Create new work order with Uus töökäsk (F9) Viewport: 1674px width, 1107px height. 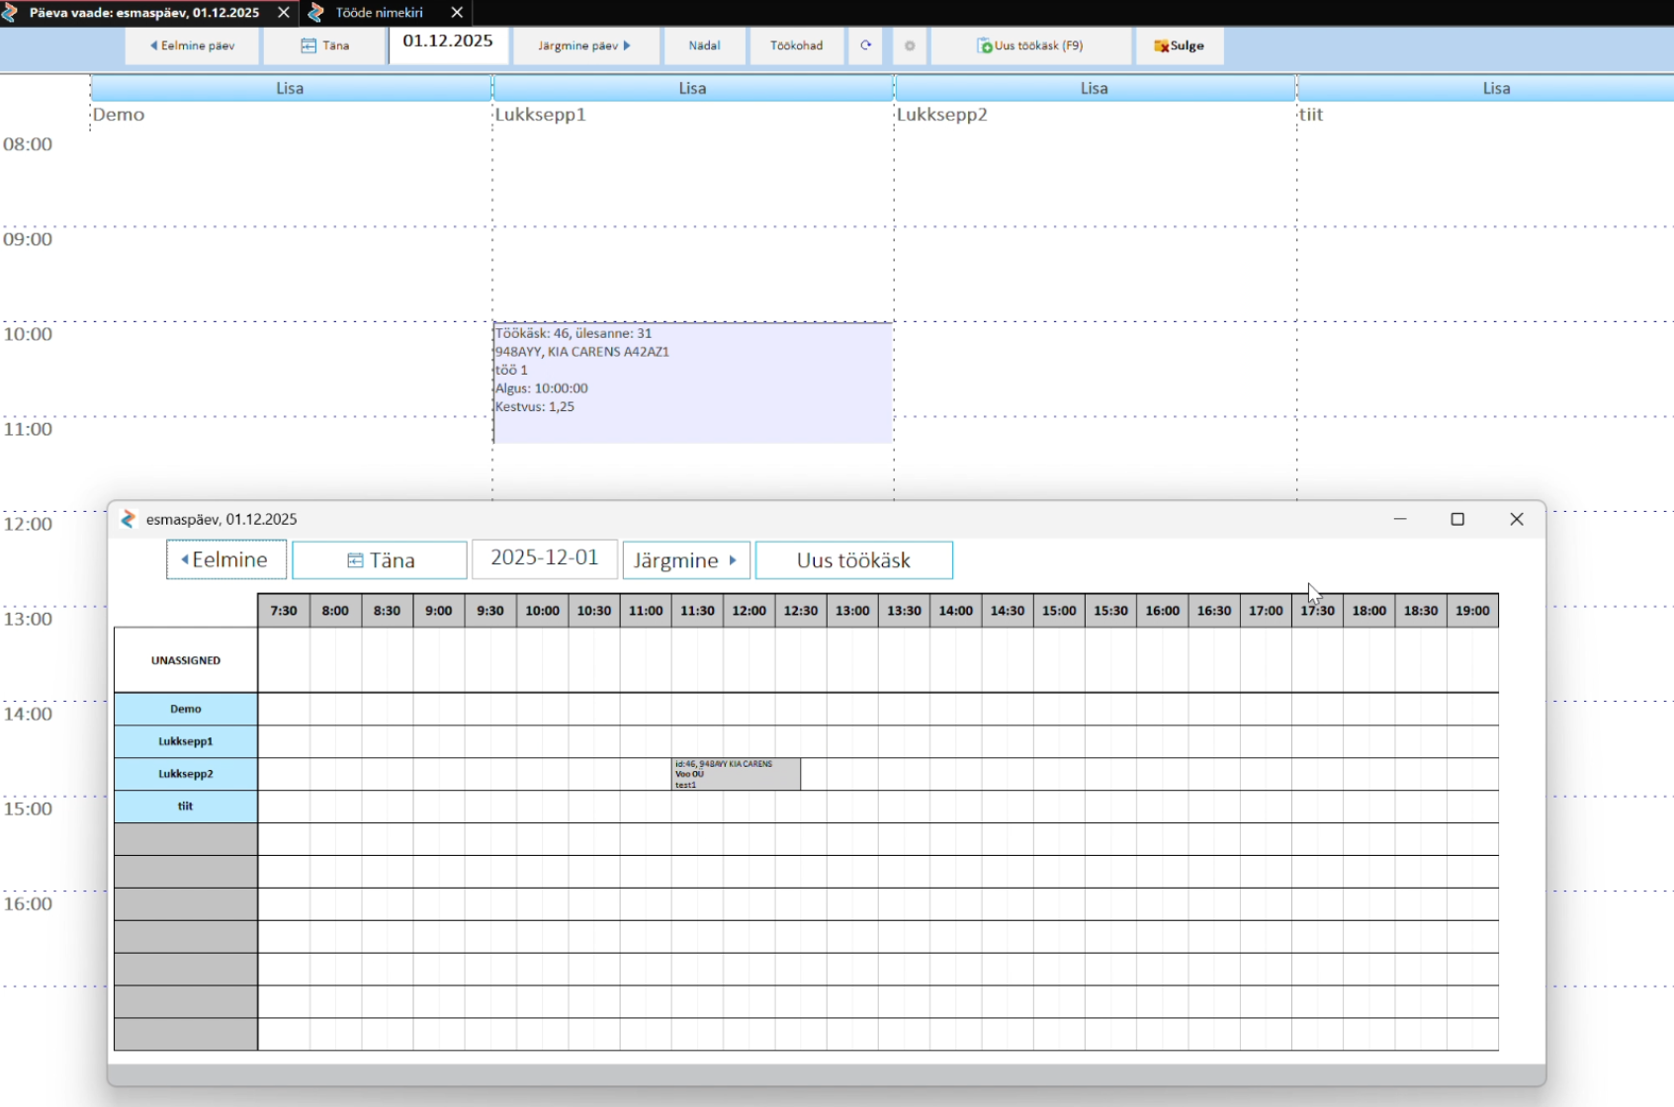pyautogui.click(x=1030, y=45)
